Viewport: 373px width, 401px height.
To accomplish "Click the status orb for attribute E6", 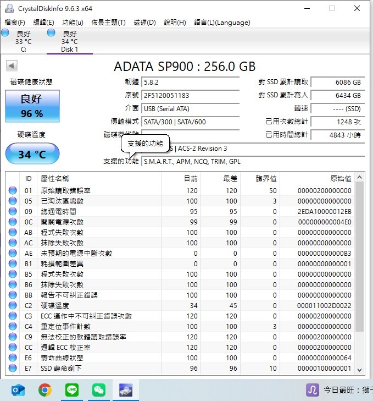I will tap(13, 358).
